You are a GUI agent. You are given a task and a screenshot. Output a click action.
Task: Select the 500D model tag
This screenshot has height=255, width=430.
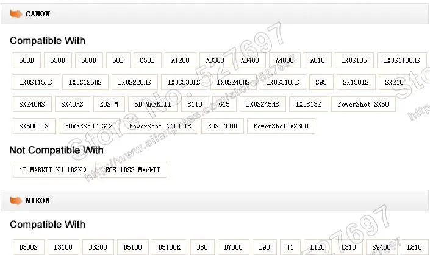27,60
